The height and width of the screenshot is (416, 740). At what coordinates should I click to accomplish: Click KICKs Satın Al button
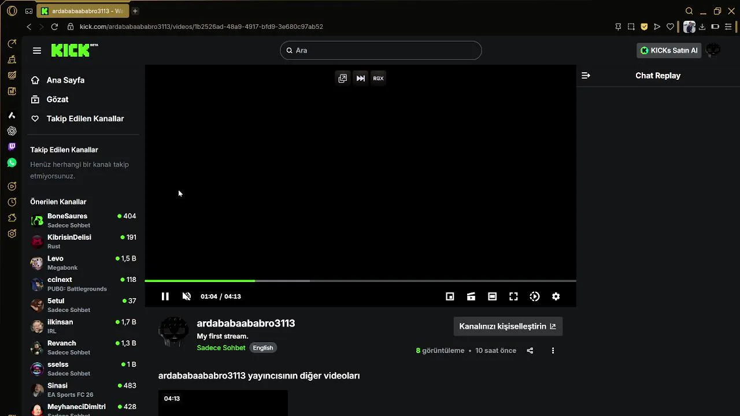(x=669, y=50)
